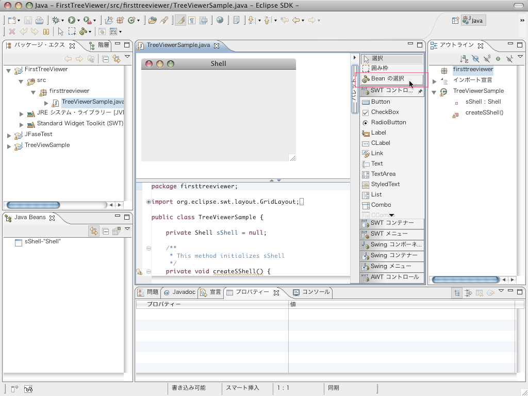
Task: Maximize the Outline view panel
Action: tap(520, 44)
